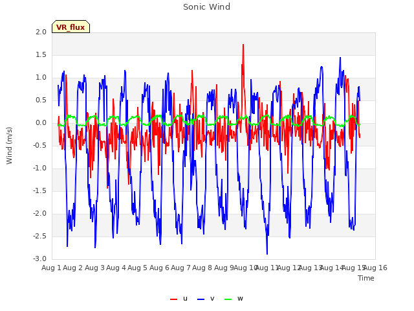
Task: Click the red u legend color marker
Action: pos(174,299)
